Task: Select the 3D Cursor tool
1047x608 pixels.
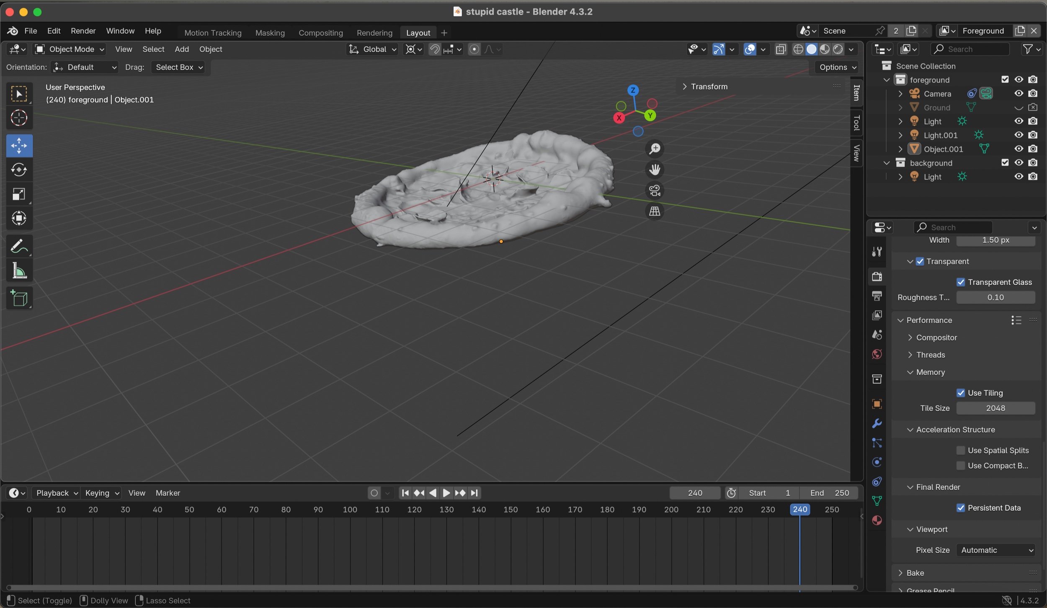Action: click(19, 118)
